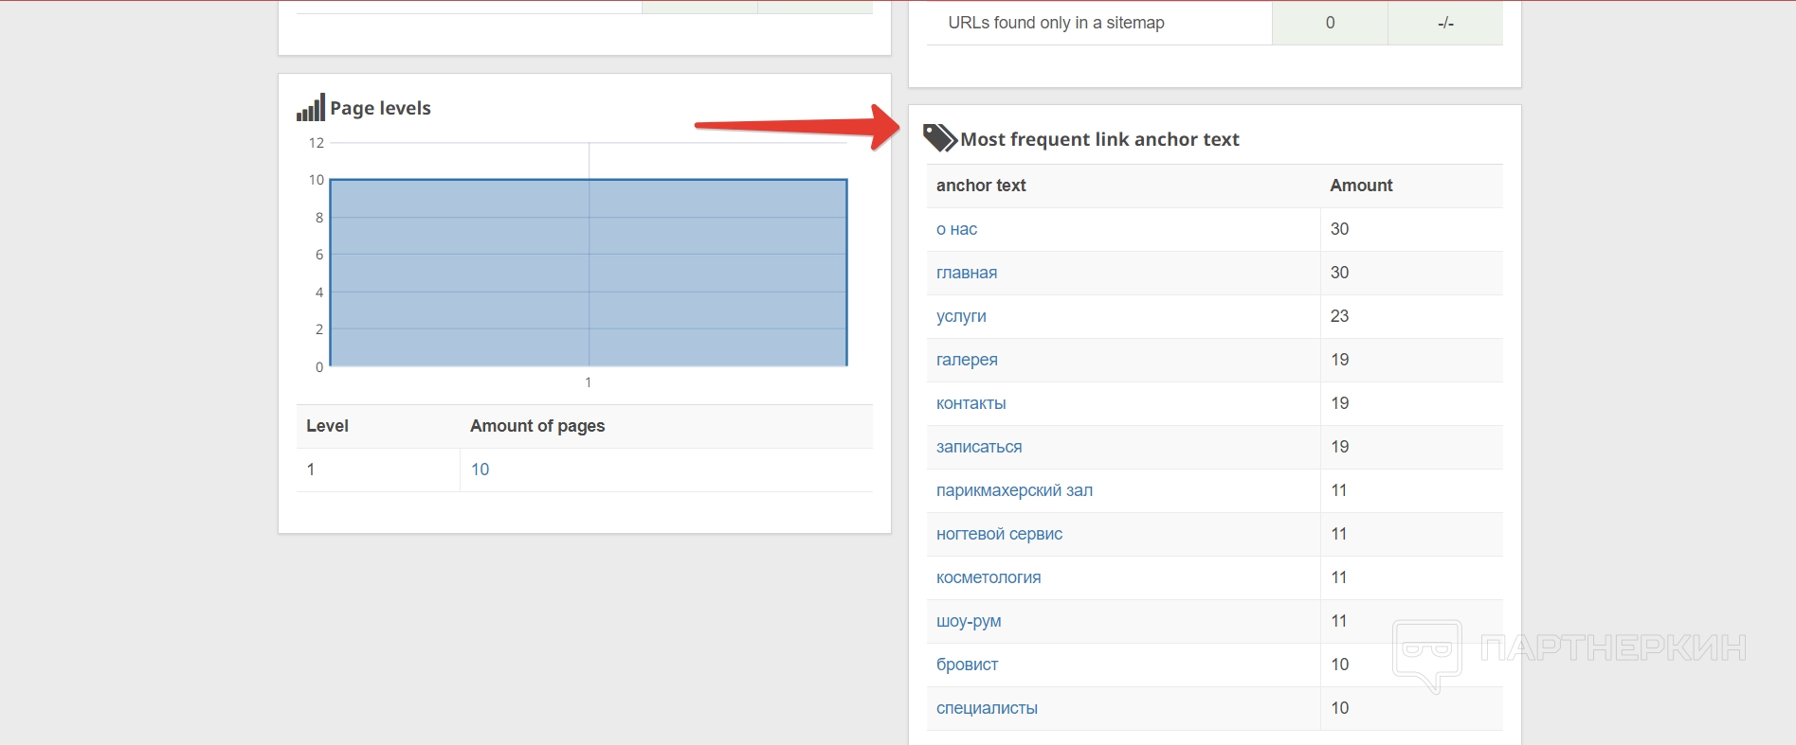This screenshot has height=745, width=1796.
Task: Open the 'специалисты' anchor text link
Action: [x=987, y=708]
